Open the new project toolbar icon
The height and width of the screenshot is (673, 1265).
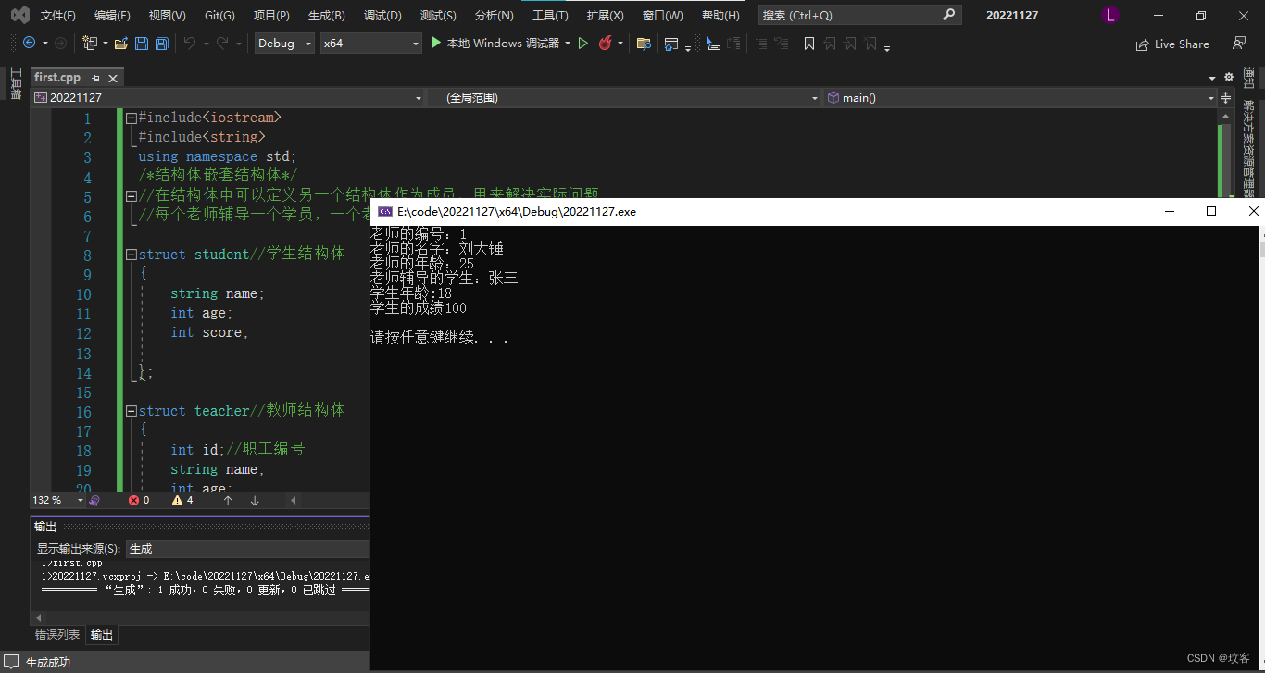90,43
